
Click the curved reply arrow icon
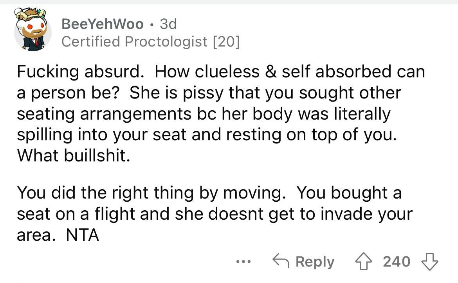(281, 261)
